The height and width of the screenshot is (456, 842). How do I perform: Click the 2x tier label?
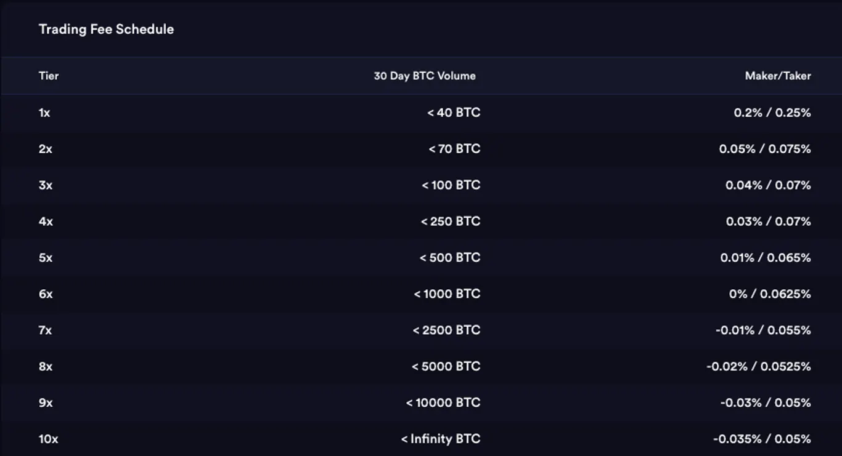pyautogui.click(x=46, y=149)
